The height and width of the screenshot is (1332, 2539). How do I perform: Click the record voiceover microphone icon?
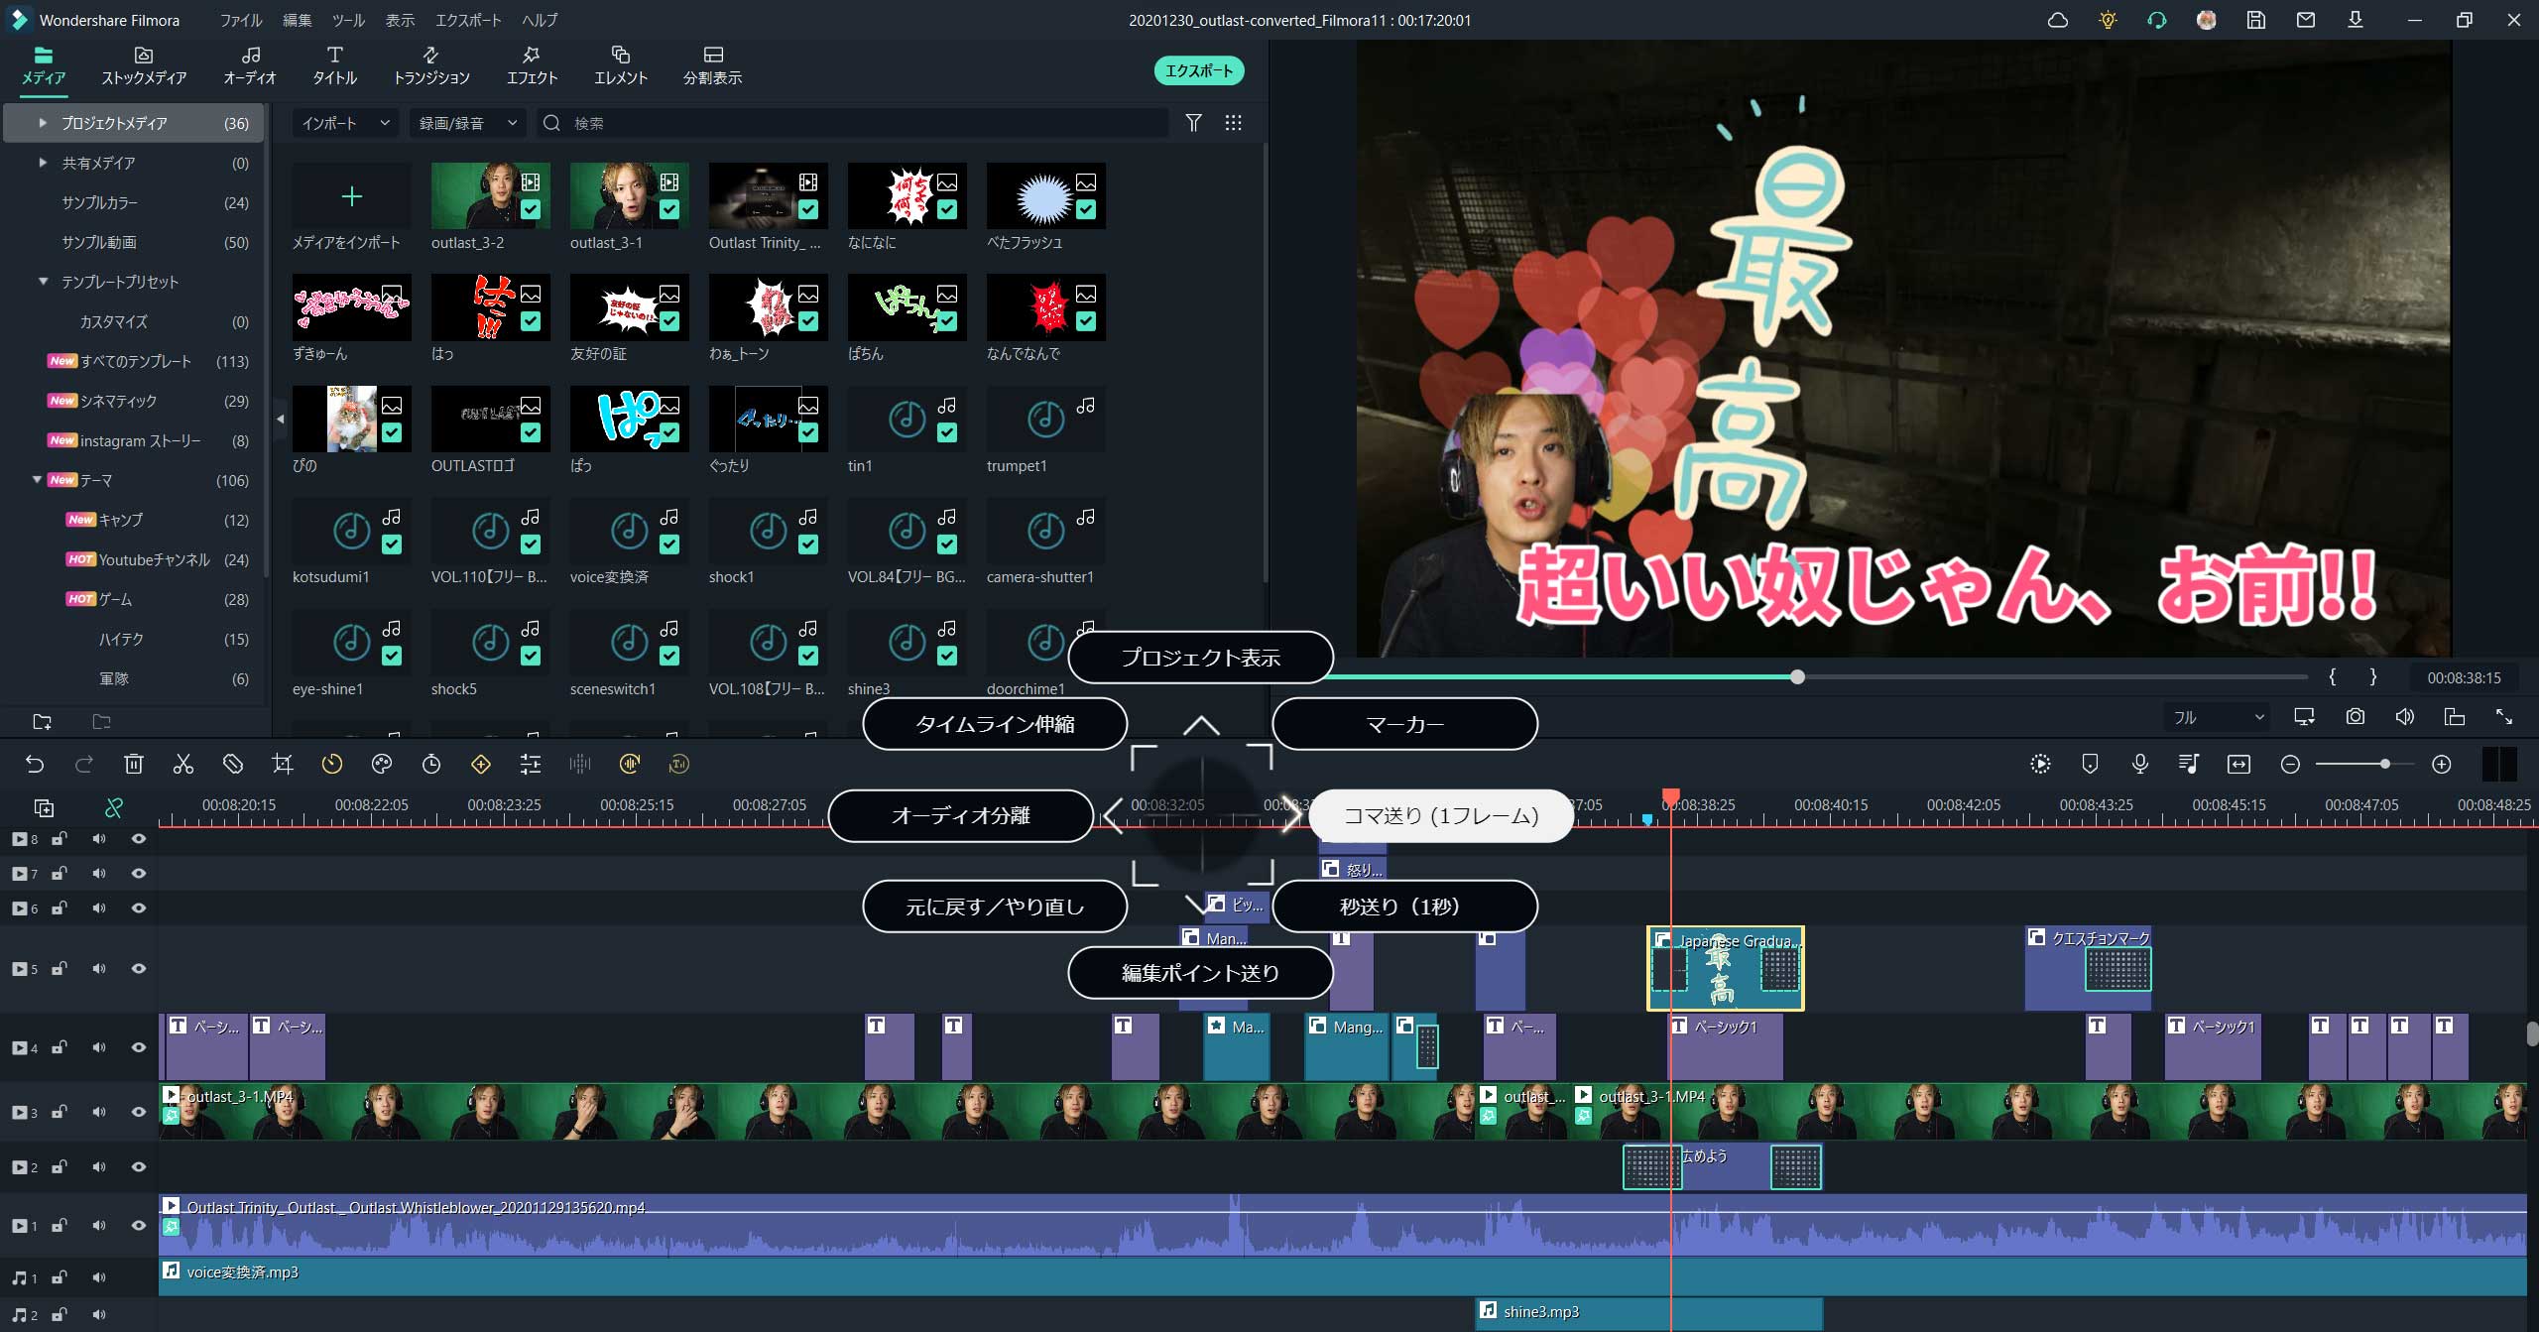click(x=2140, y=764)
